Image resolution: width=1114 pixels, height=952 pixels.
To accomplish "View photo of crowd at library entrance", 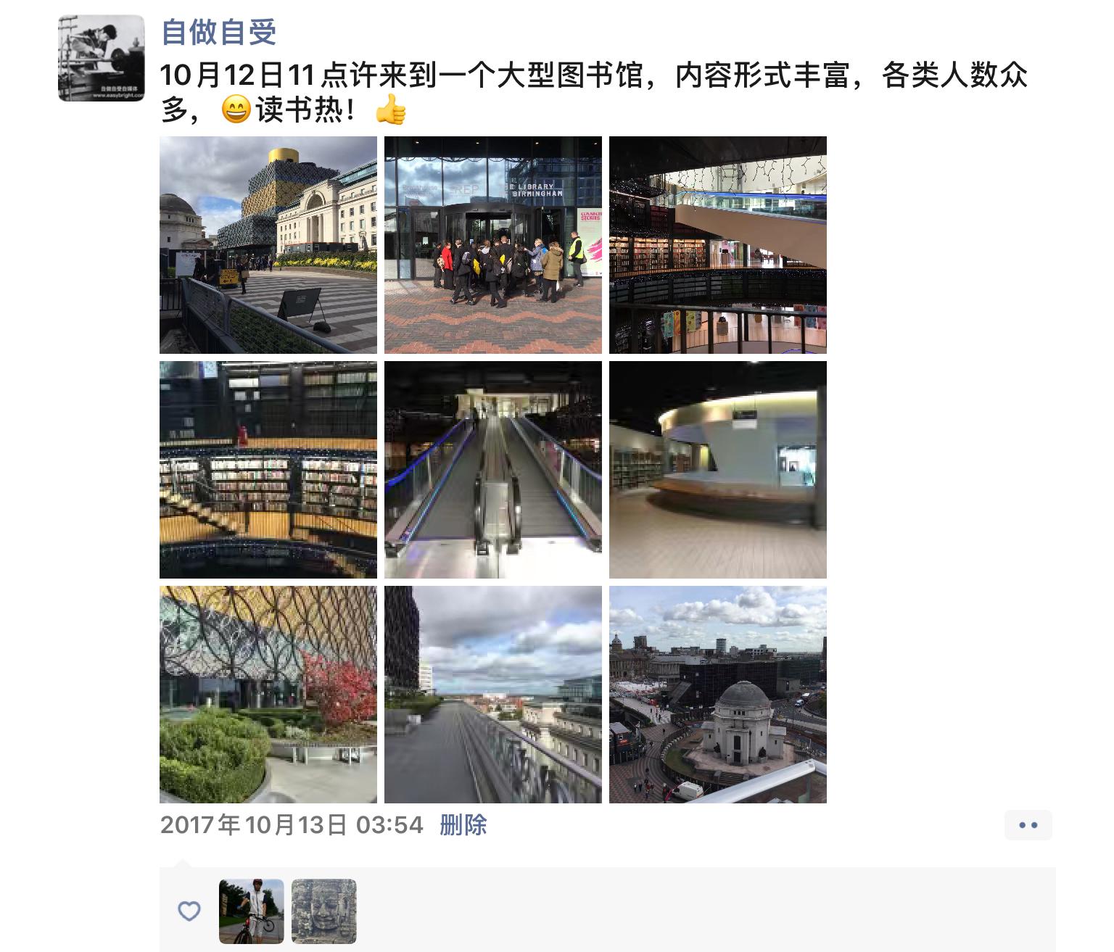I will [x=493, y=245].
